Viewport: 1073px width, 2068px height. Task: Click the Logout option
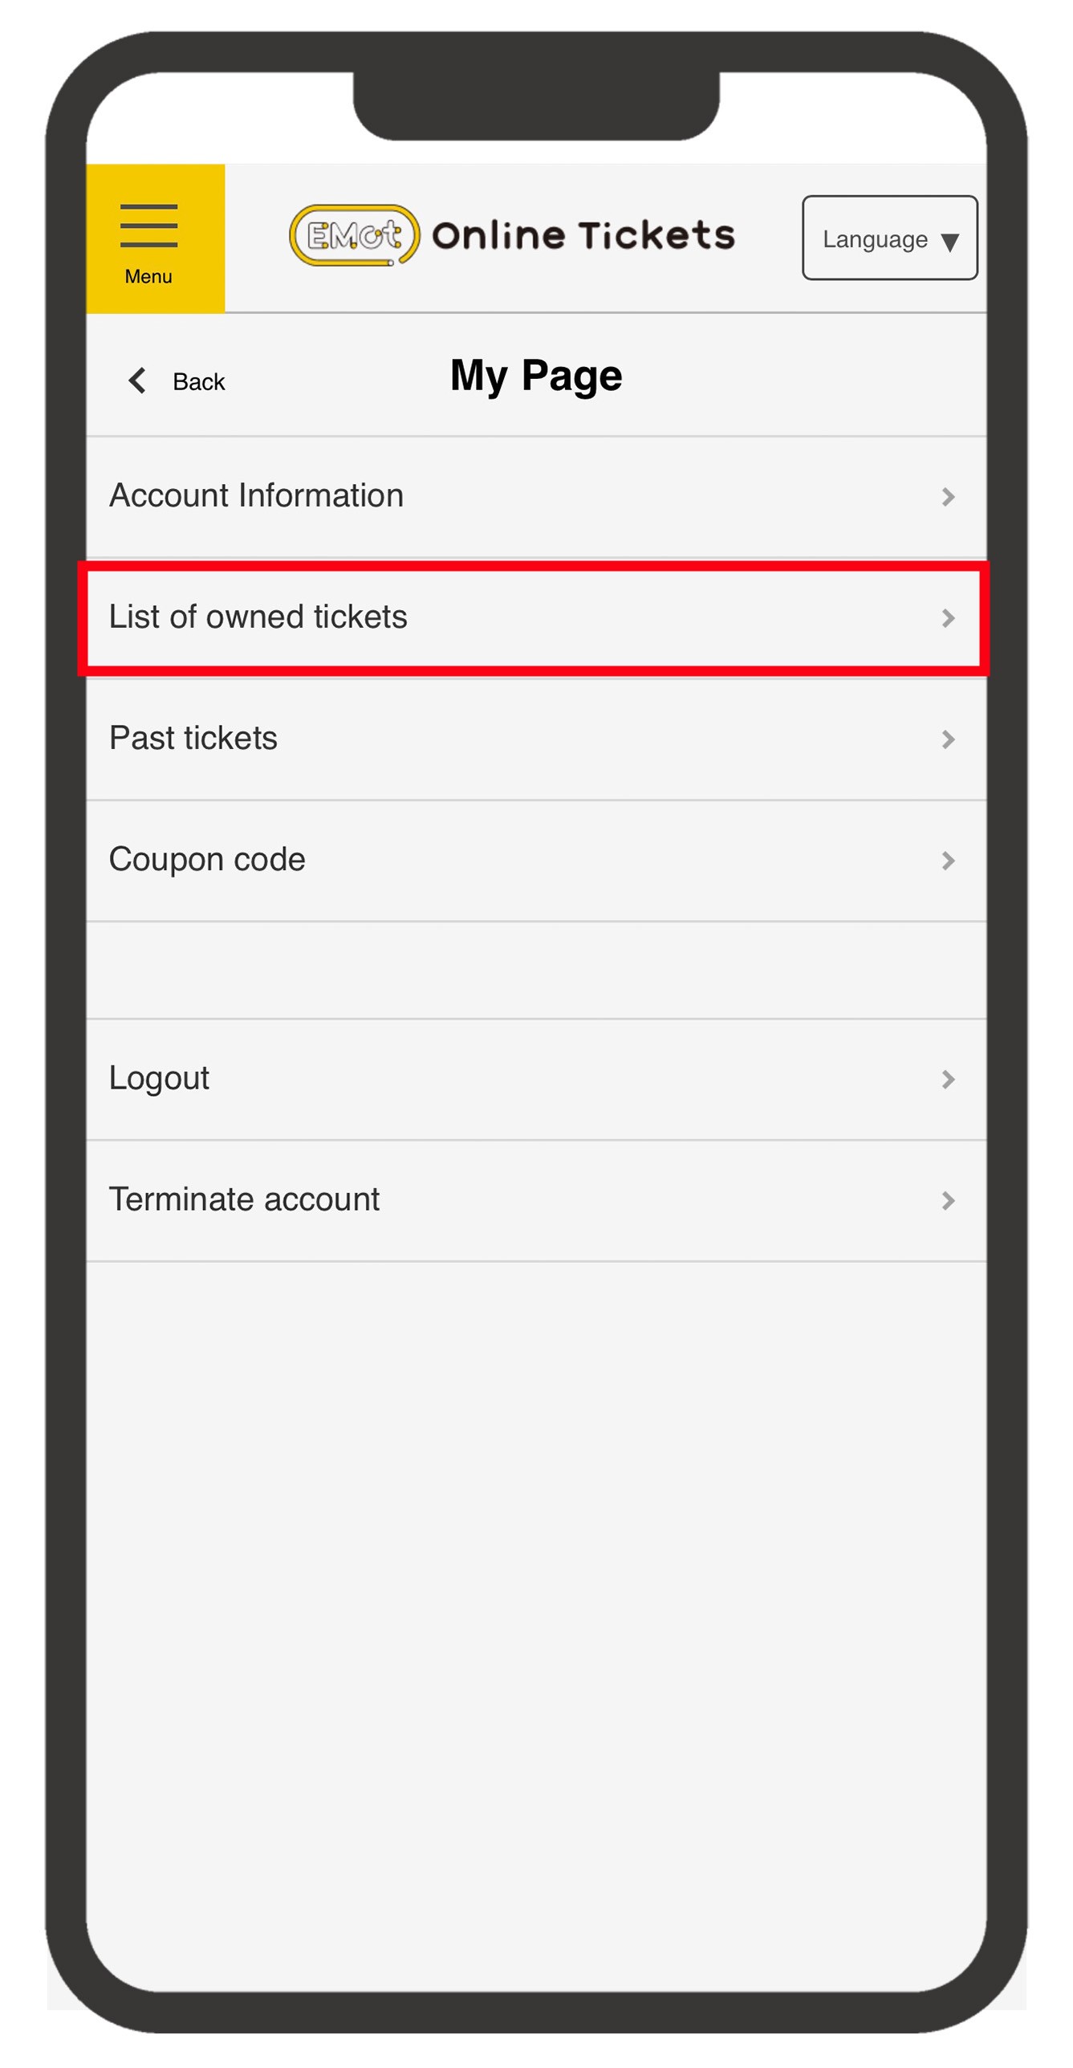[536, 1079]
